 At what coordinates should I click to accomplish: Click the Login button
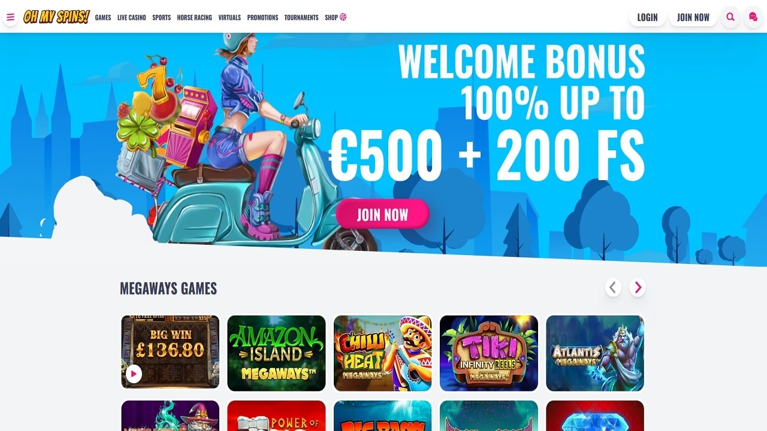point(647,17)
